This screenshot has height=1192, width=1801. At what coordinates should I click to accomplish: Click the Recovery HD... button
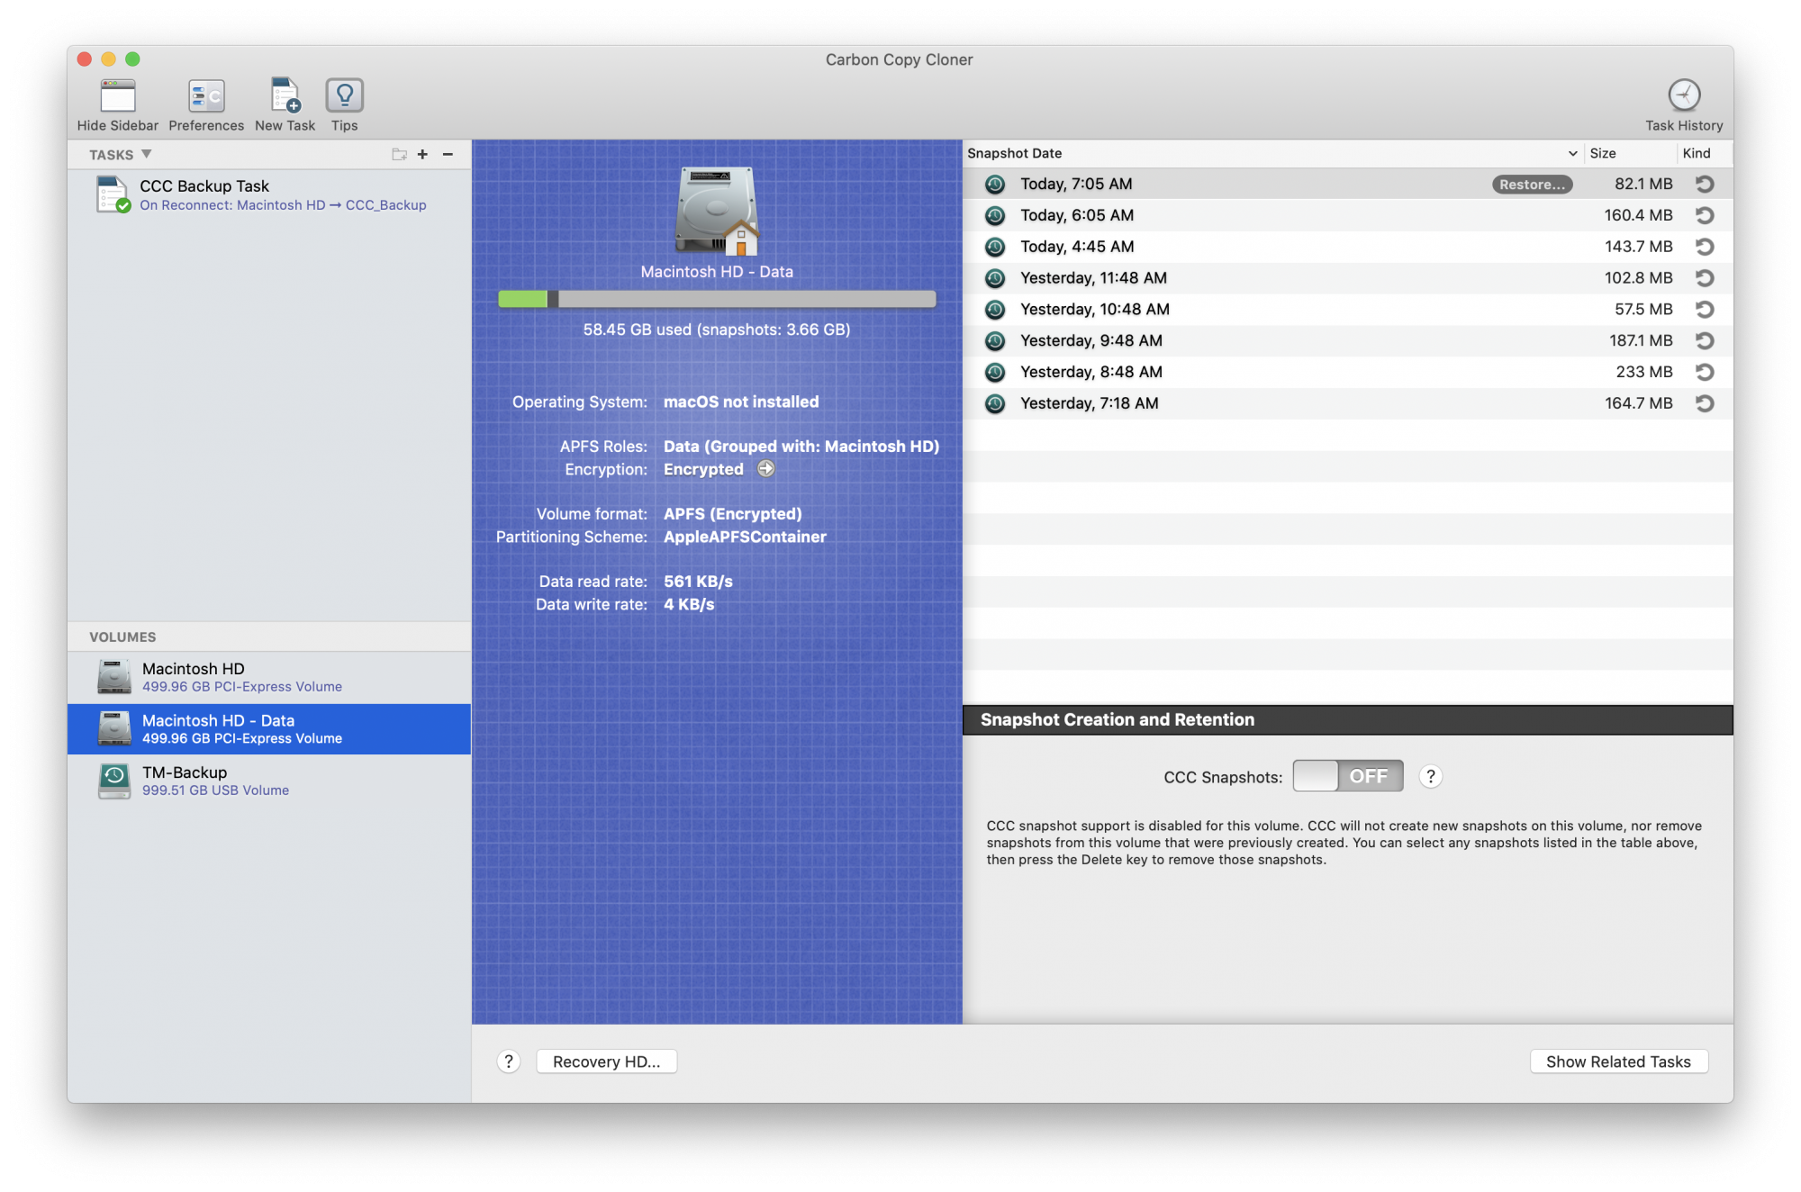pyautogui.click(x=607, y=1061)
